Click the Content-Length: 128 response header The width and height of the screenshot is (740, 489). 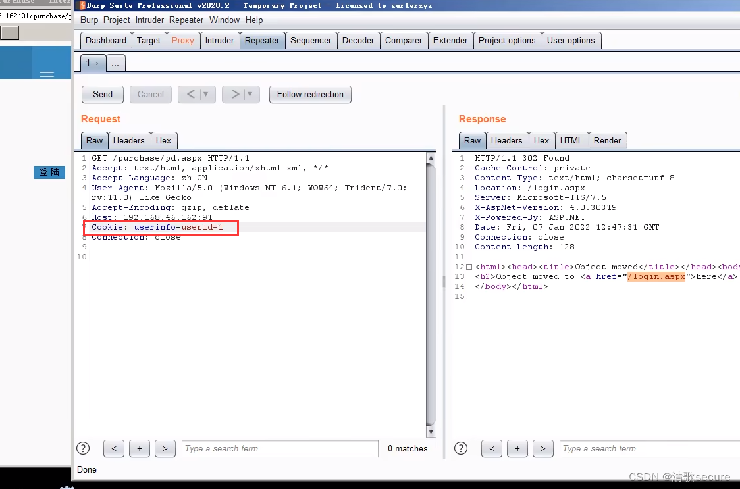tap(524, 247)
